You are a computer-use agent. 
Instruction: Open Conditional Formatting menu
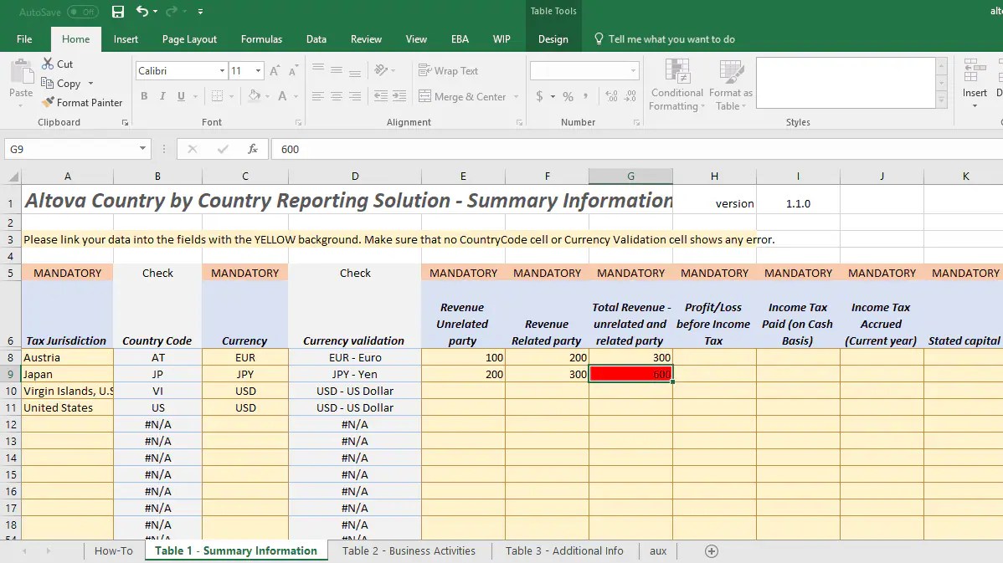(676, 84)
